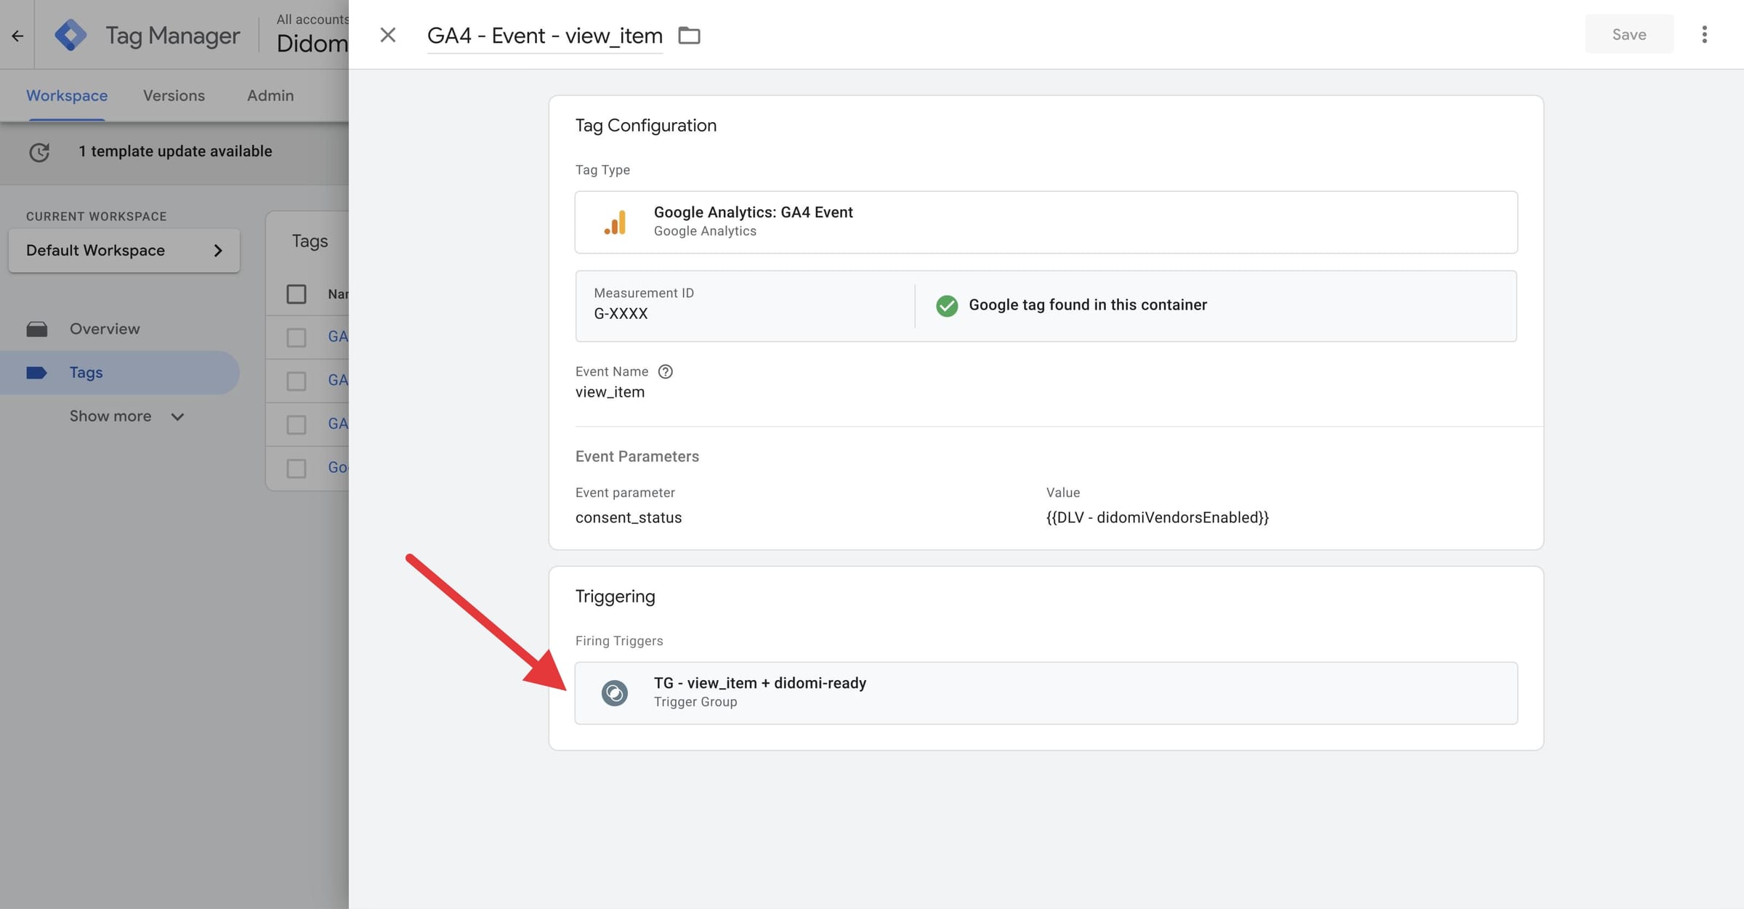Switch to the Versions tab

(174, 96)
